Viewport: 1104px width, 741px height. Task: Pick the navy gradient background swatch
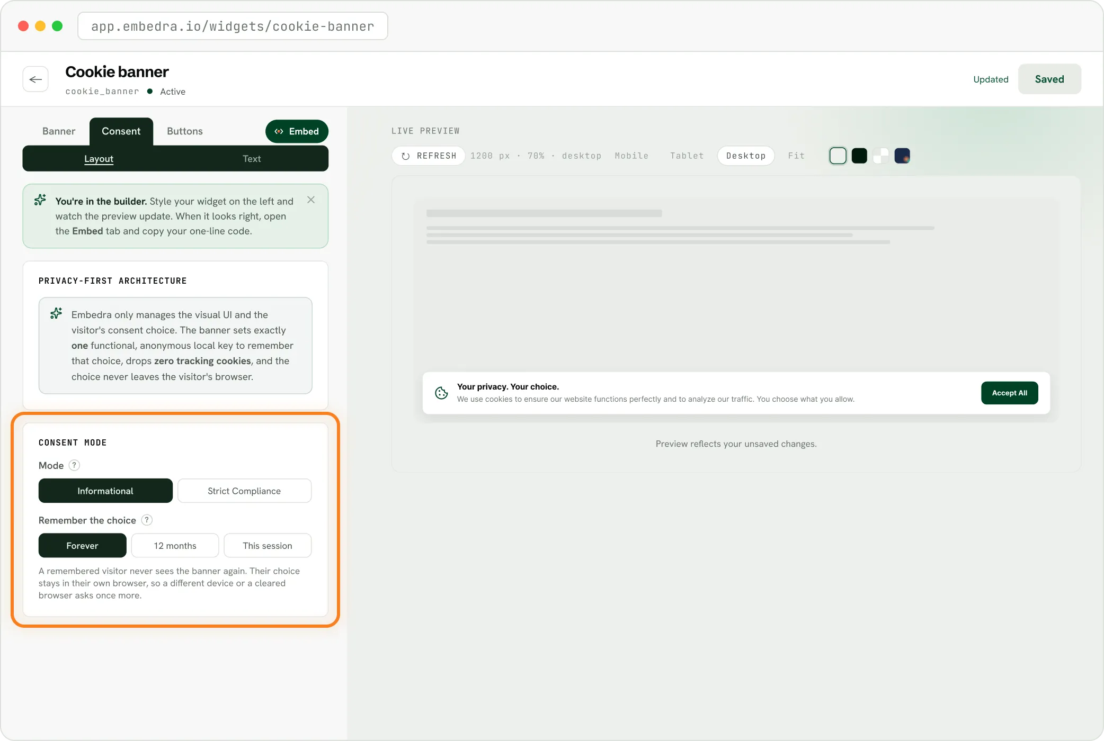point(902,156)
